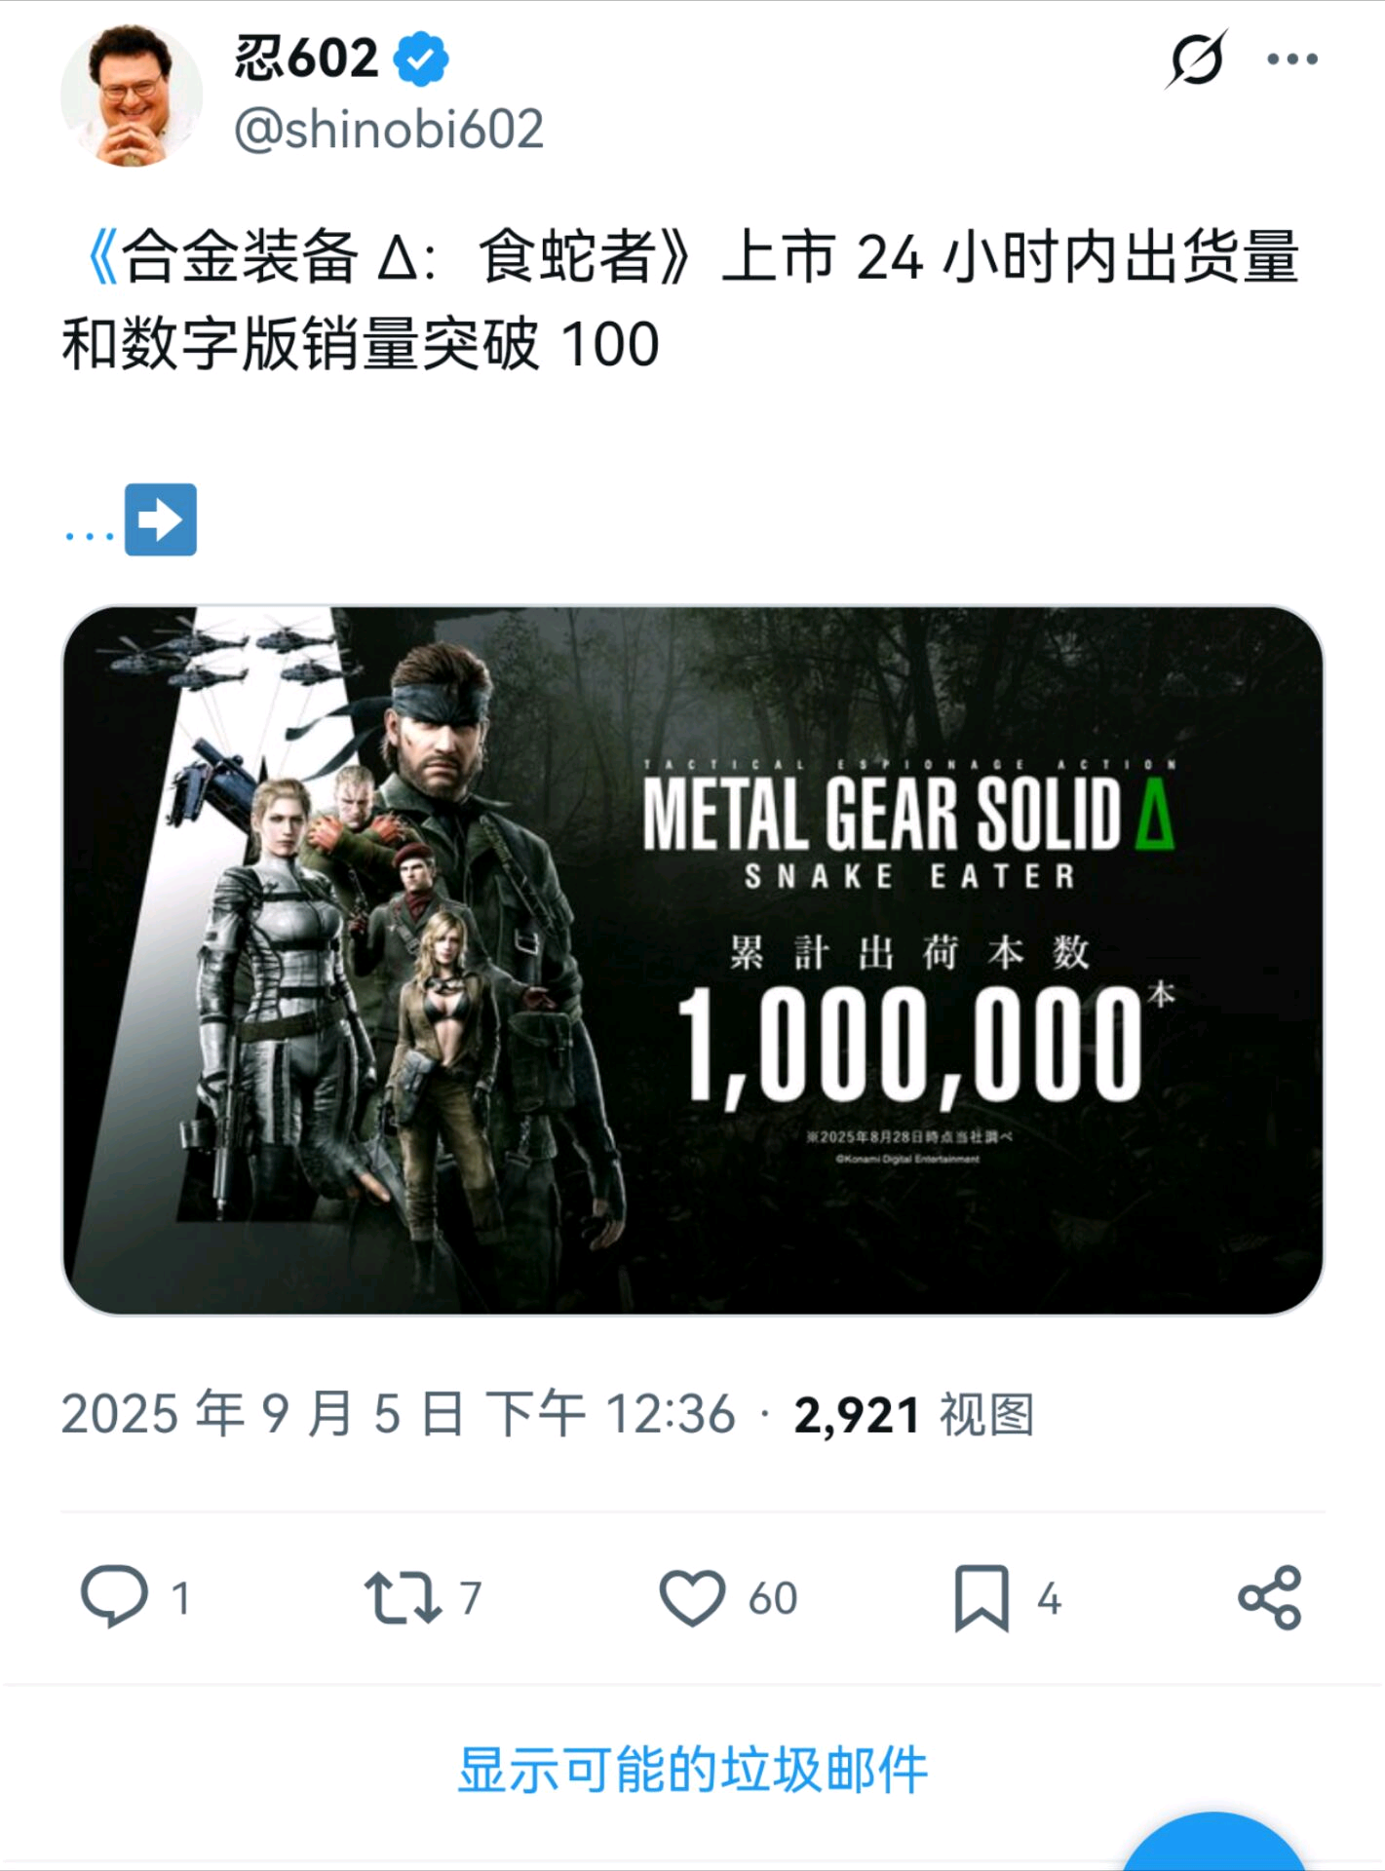Tap the share icon
The image size is (1385, 1871).
click(x=1269, y=1598)
